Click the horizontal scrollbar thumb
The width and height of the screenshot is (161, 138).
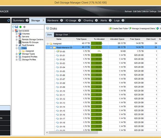click(73, 132)
